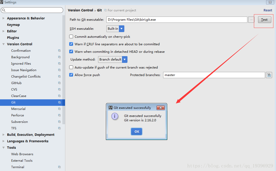Click the project-level icon beside Mercurial
Viewport: 276px width, 171px height.
pyautogui.click(x=59, y=109)
